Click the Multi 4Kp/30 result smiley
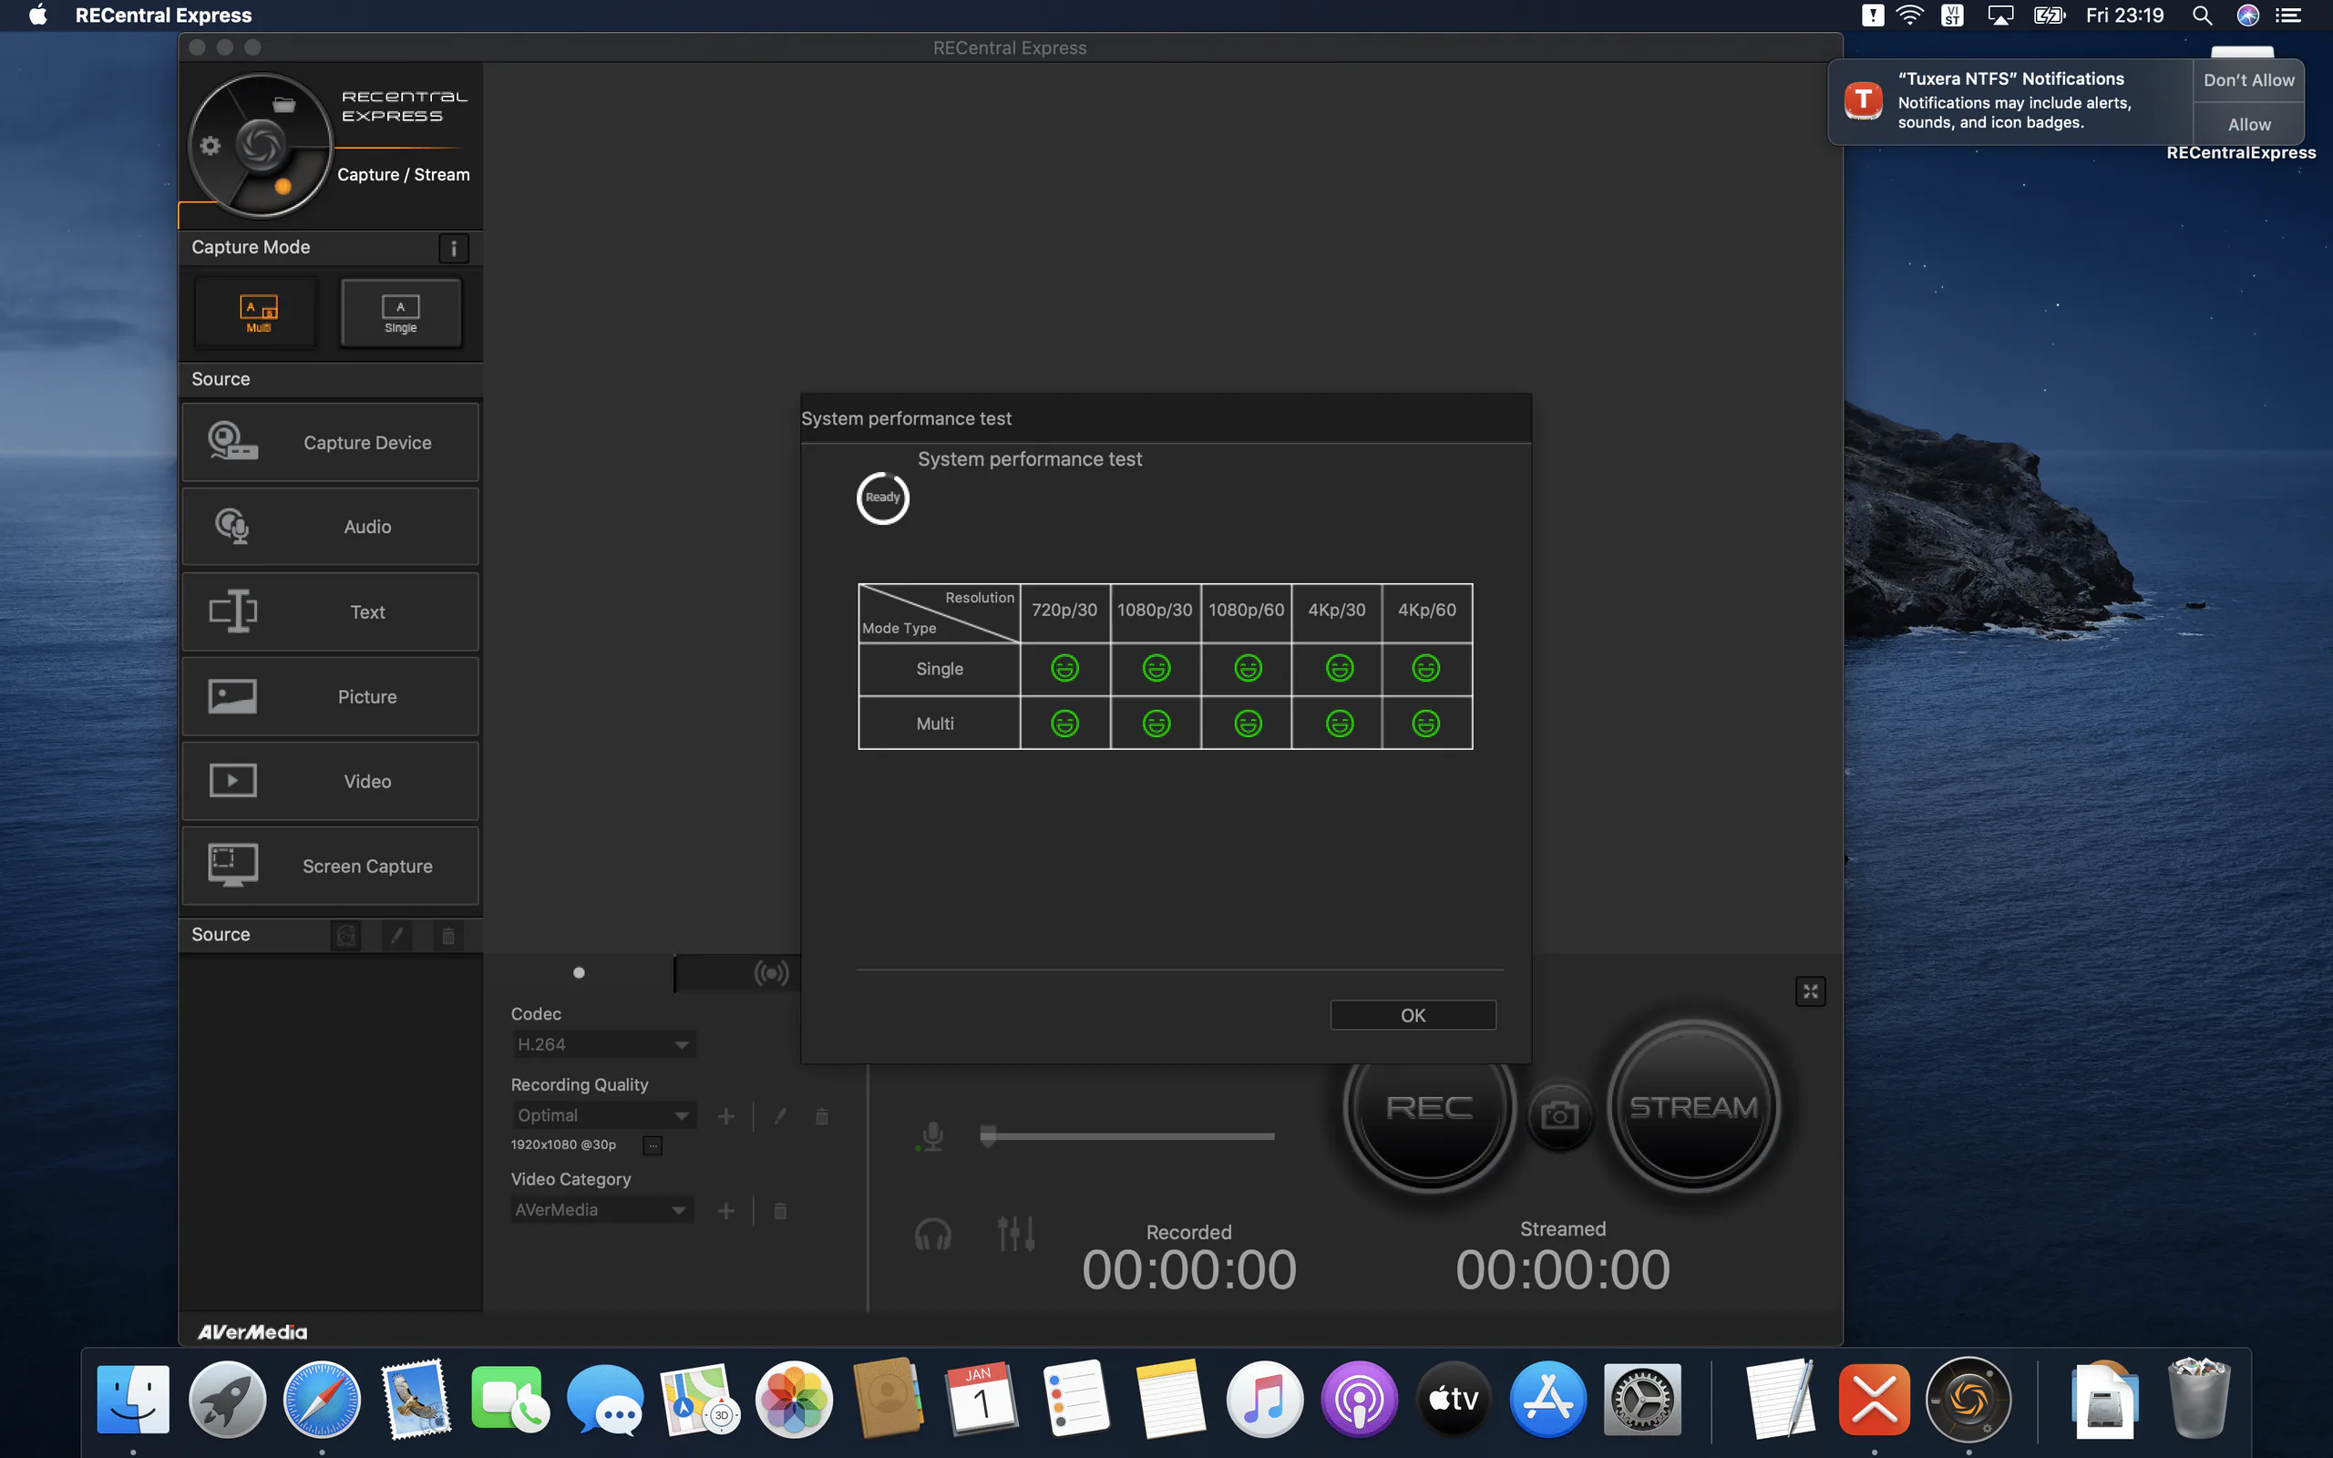Viewport: 2333px width, 1458px height. (x=1339, y=724)
